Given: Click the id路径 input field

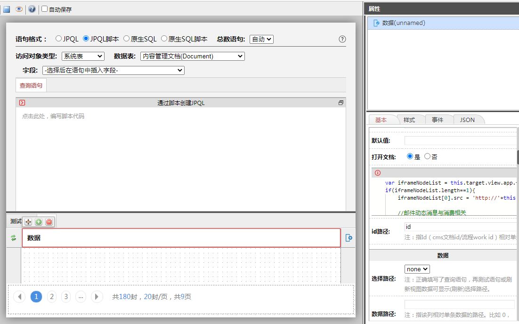Looking at the screenshot, I should [461, 227].
